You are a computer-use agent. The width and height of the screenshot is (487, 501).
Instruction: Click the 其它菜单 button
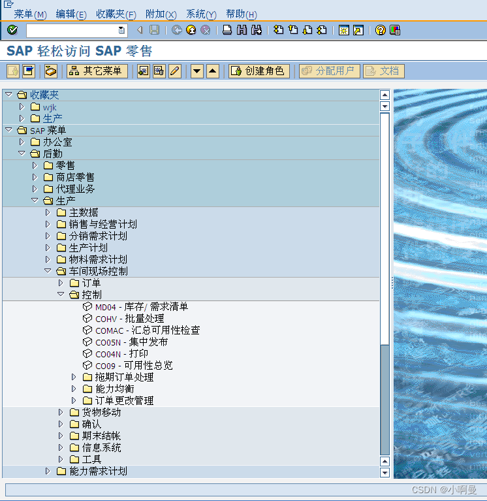(x=97, y=71)
